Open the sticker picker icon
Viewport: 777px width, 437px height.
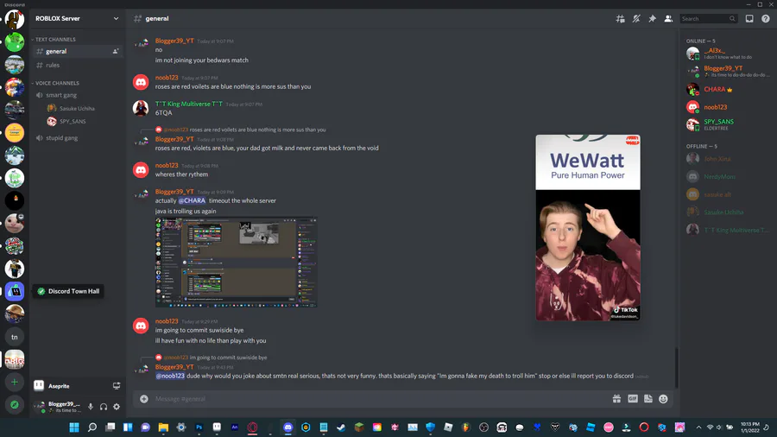[x=648, y=399]
